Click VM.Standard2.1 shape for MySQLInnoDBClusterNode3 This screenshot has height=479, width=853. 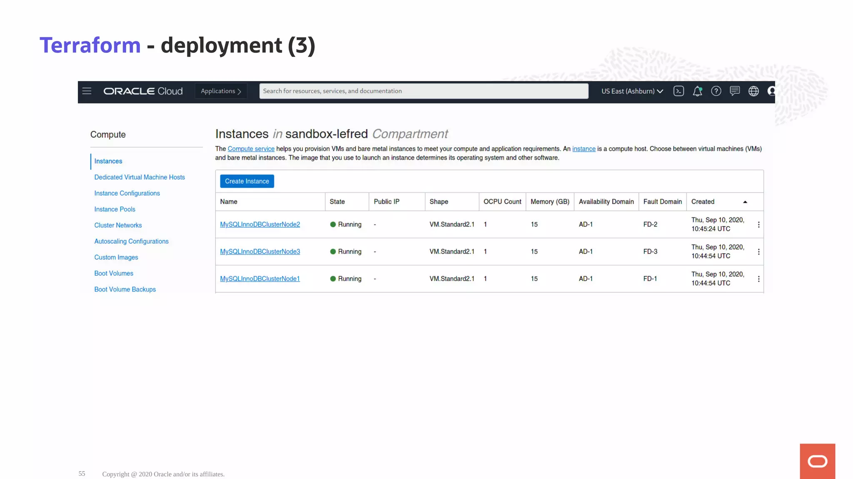click(452, 252)
